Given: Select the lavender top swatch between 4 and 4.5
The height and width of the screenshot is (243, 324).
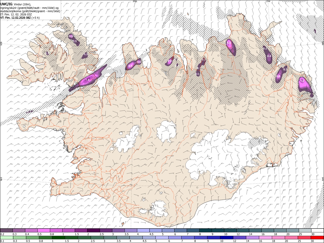Looking at the screenshot, I should 143,231.
